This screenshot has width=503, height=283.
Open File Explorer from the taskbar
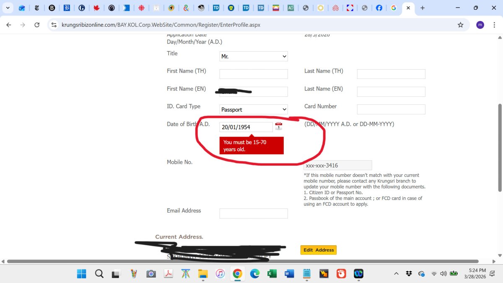[203, 274]
